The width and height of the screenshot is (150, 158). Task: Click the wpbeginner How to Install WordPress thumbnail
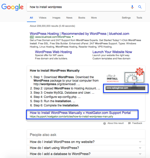[x=125, y=79]
